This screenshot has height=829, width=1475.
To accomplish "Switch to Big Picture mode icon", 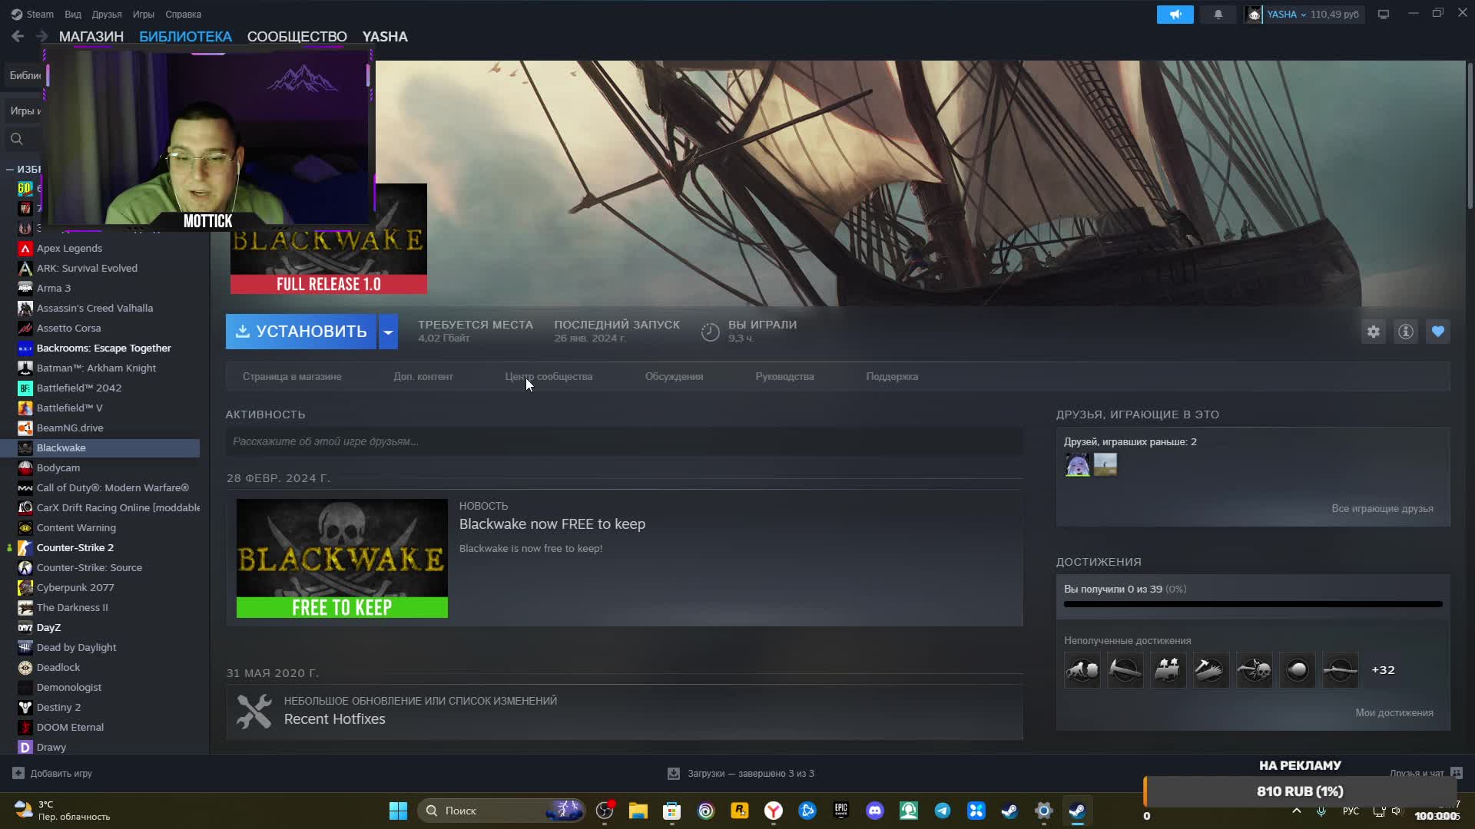I will pos(1383,14).
